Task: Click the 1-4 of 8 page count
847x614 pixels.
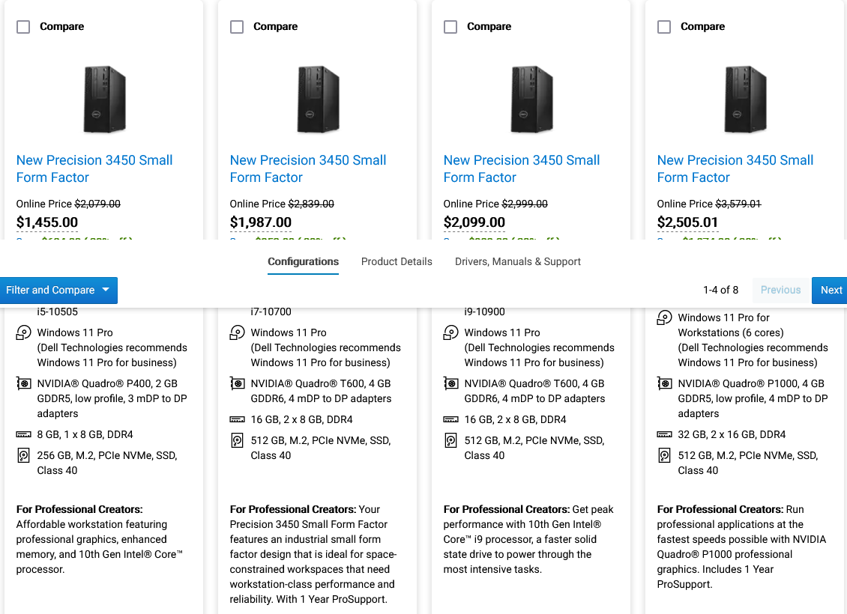Action: (x=720, y=291)
